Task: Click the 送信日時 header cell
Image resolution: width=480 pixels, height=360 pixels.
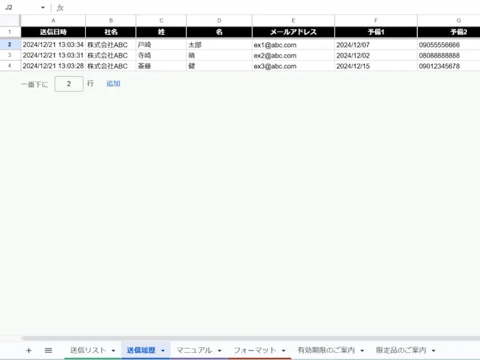Action: click(x=53, y=32)
